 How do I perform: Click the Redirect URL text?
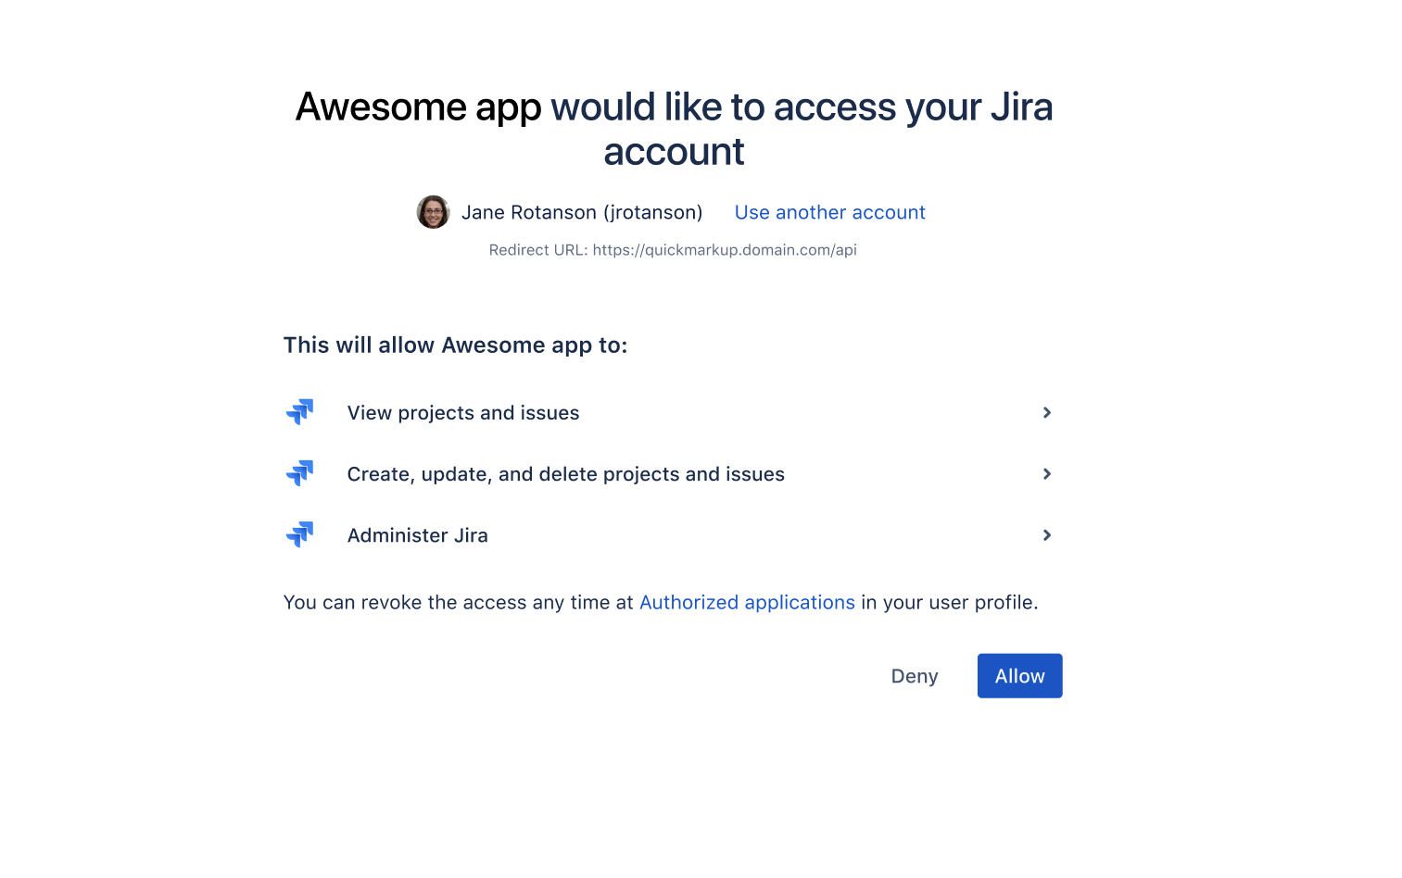673,250
